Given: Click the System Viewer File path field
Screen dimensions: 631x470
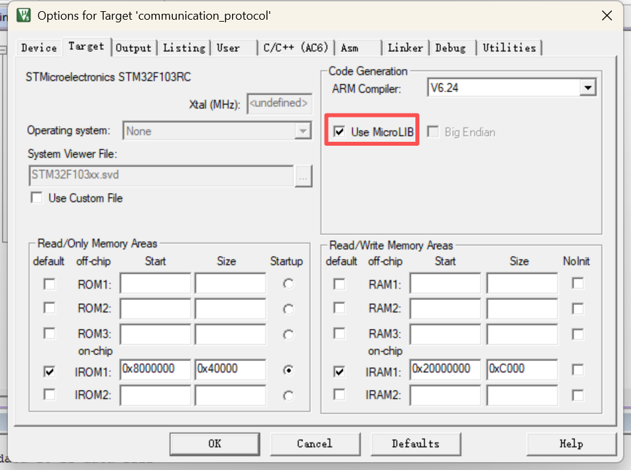Looking at the screenshot, I should (x=162, y=175).
